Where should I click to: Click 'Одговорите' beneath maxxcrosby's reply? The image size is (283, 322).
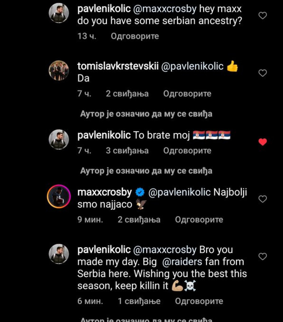[199, 219]
